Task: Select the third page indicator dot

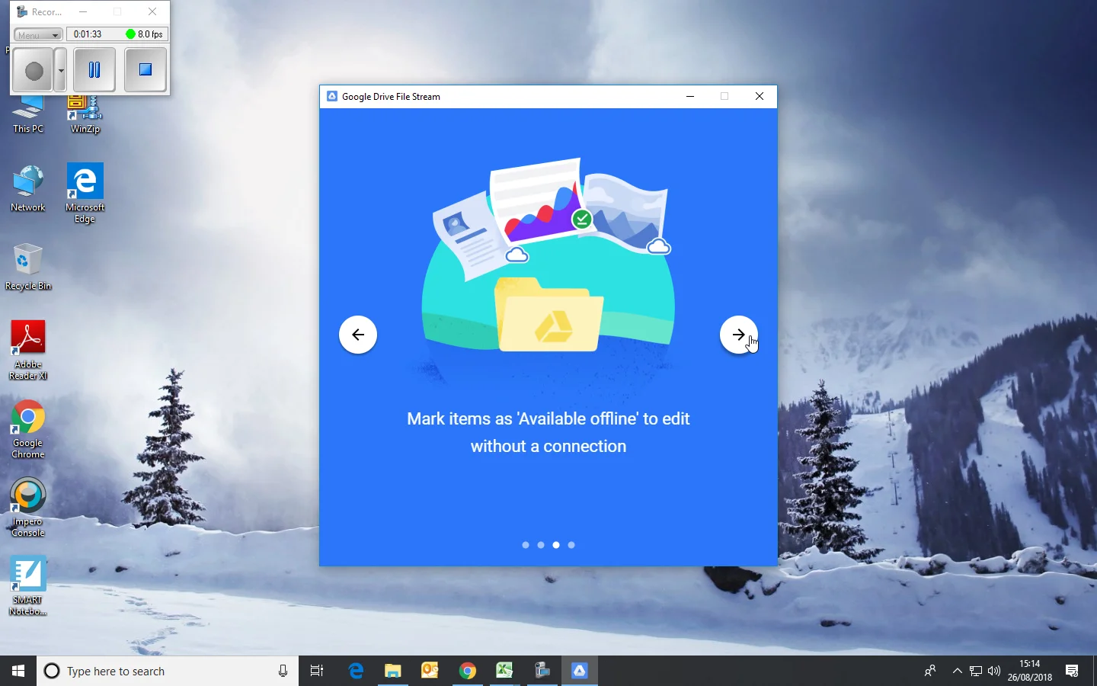Action: click(556, 545)
